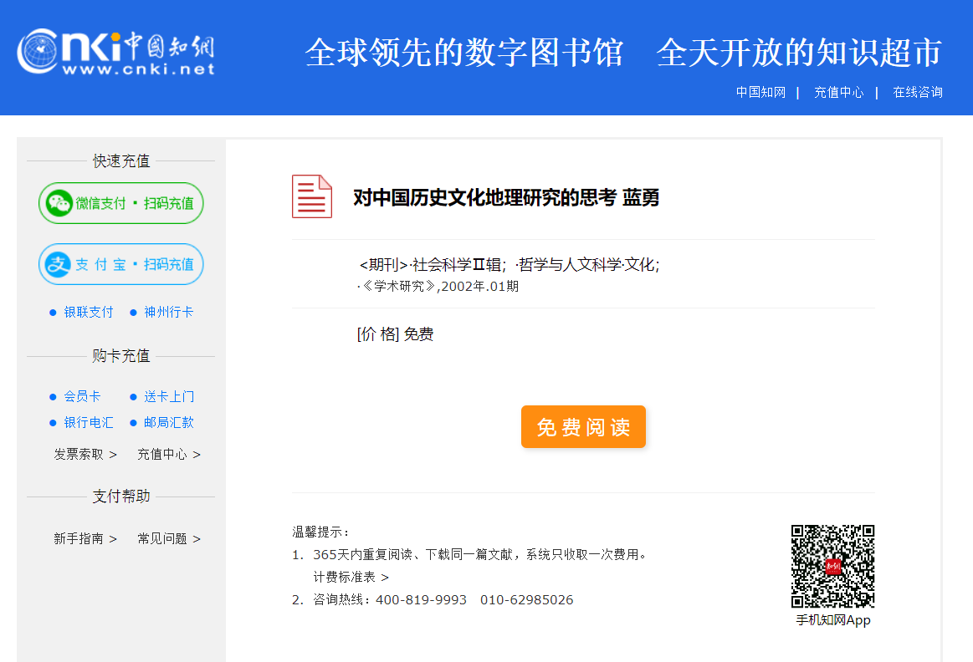The height and width of the screenshot is (662, 973).
Task: Open 充值中心 in the top navigation
Action: tap(838, 93)
